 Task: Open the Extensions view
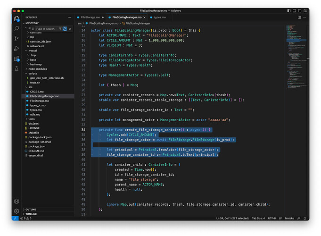click(x=16, y=59)
